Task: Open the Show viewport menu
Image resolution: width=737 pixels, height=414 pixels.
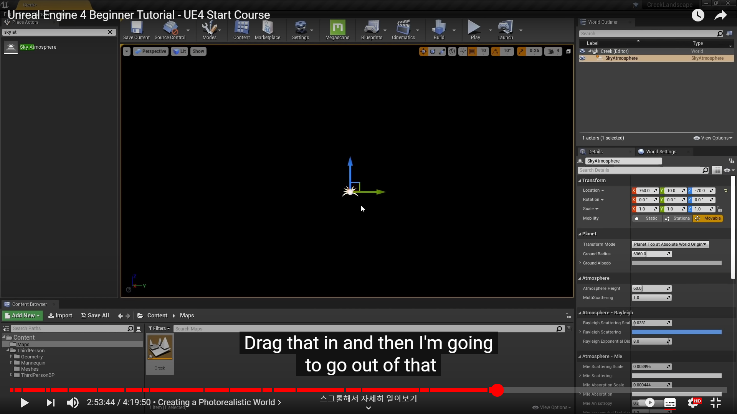Action: tap(198, 51)
